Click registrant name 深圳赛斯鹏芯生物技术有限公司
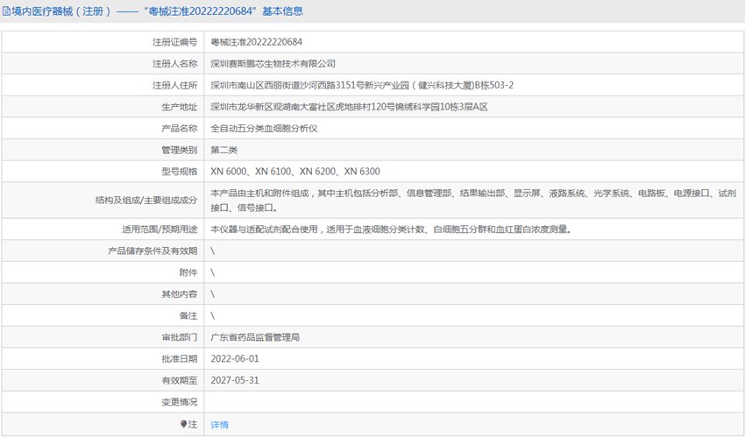This screenshot has height=438, width=745. (273, 64)
